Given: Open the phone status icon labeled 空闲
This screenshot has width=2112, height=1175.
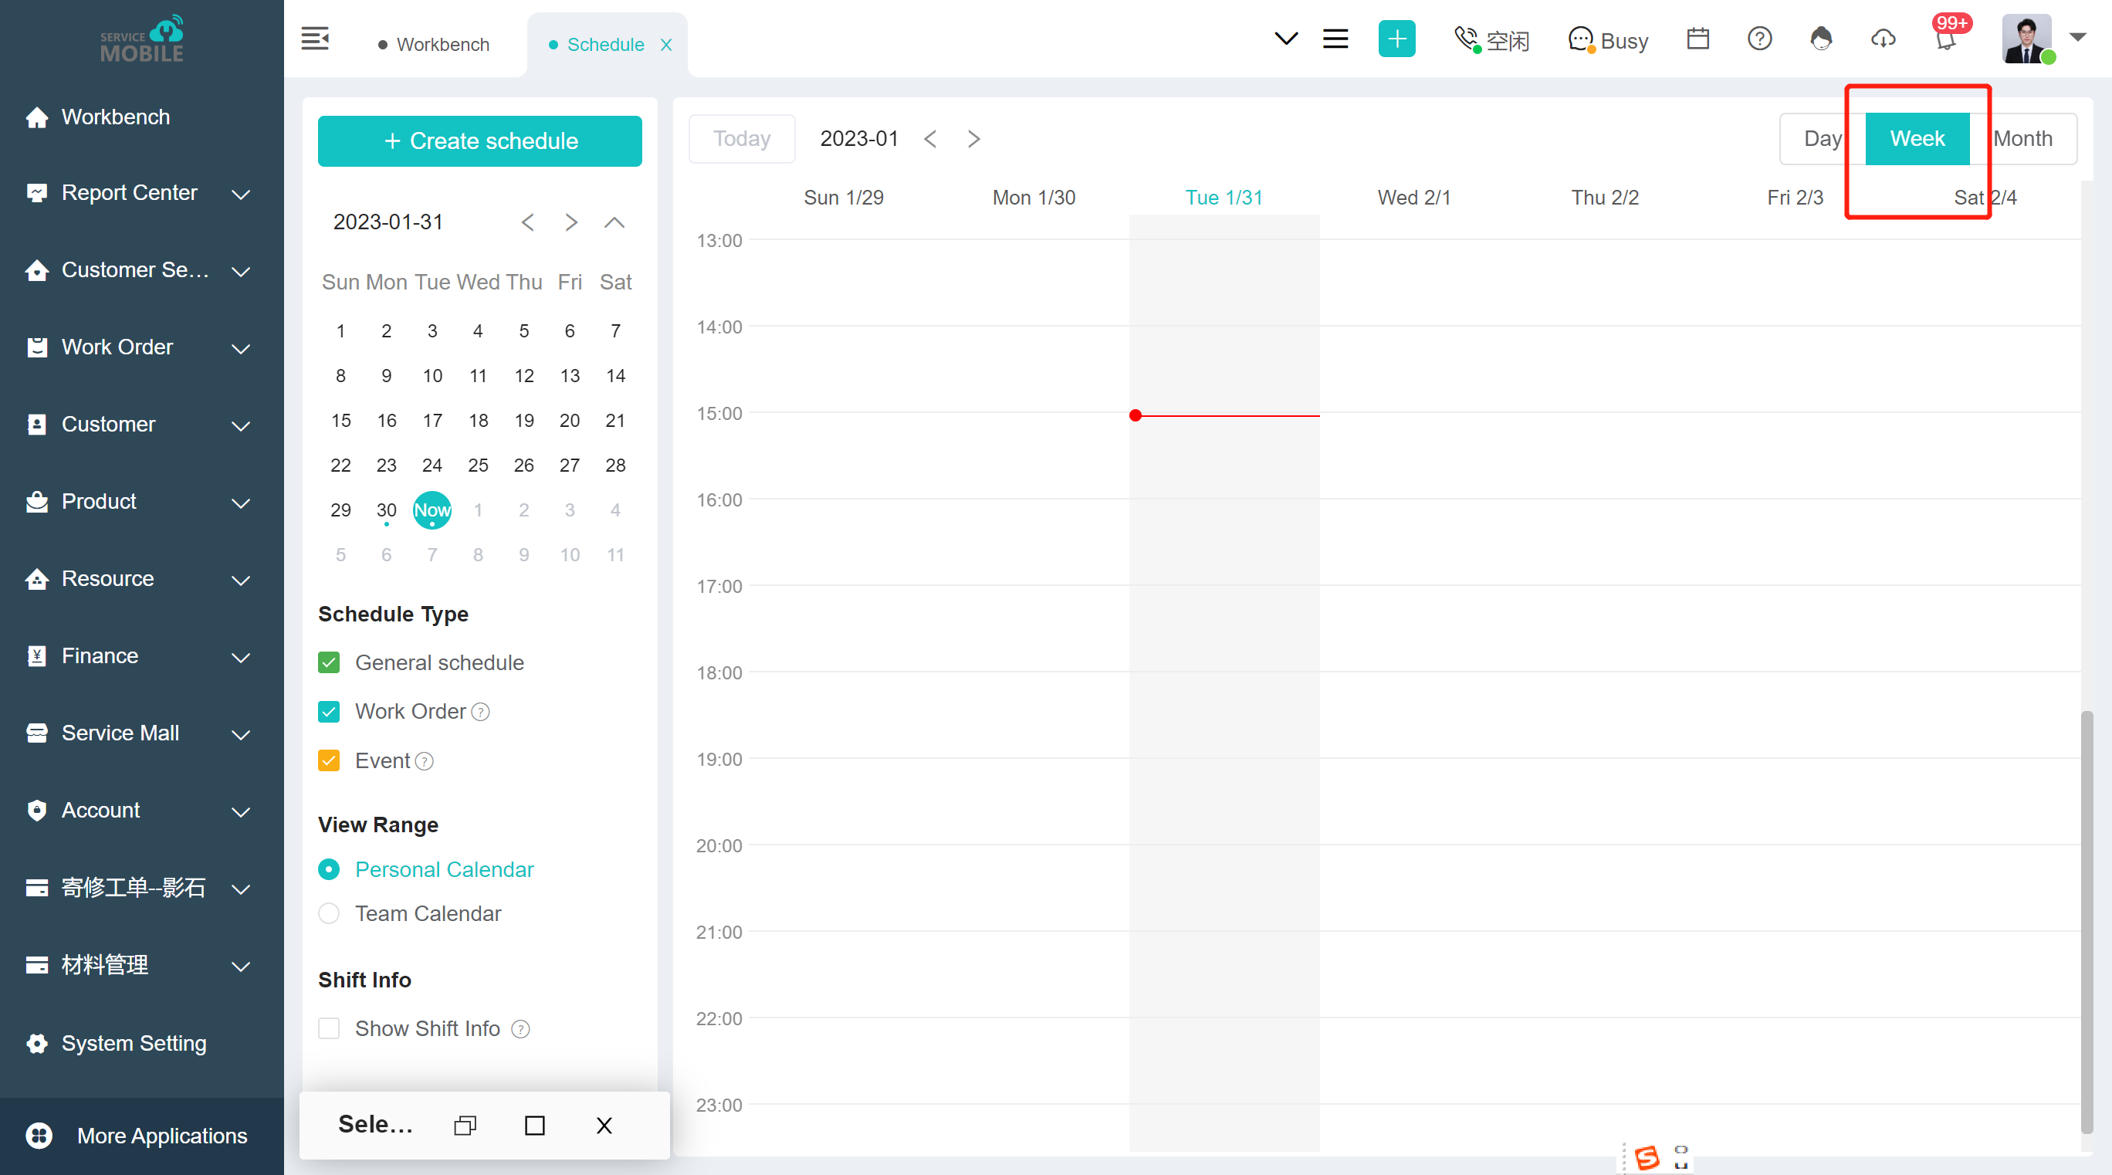Looking at the screenshot, I should click(1466, 39).
